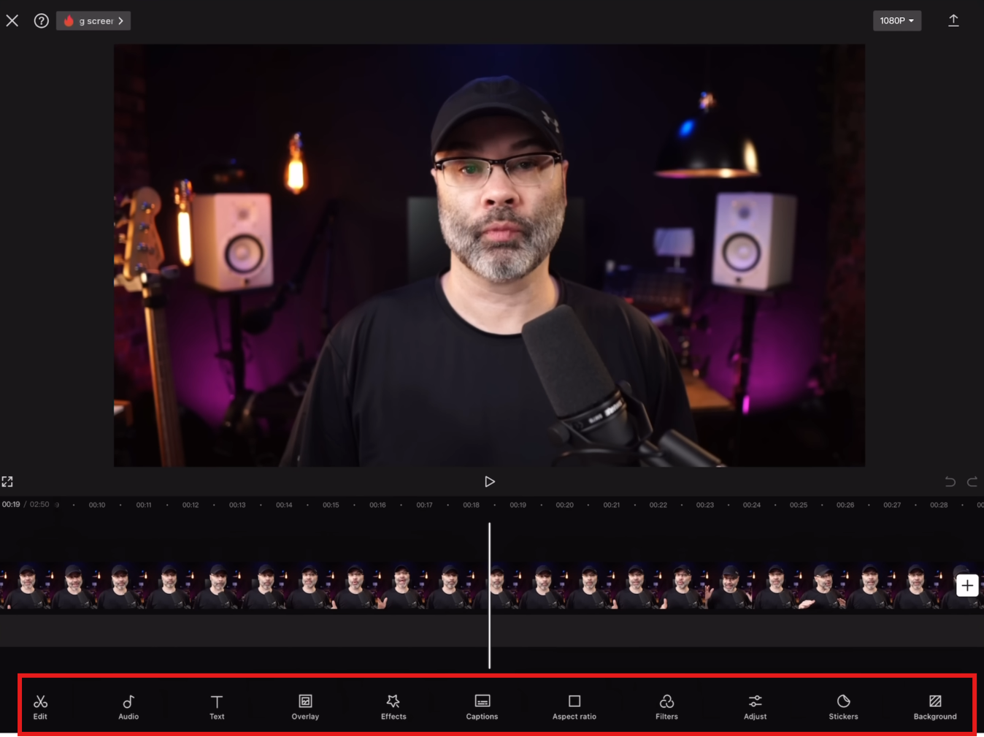984x737 pixels.
Task: Click the export upload icon
Action: pos(954,20)
